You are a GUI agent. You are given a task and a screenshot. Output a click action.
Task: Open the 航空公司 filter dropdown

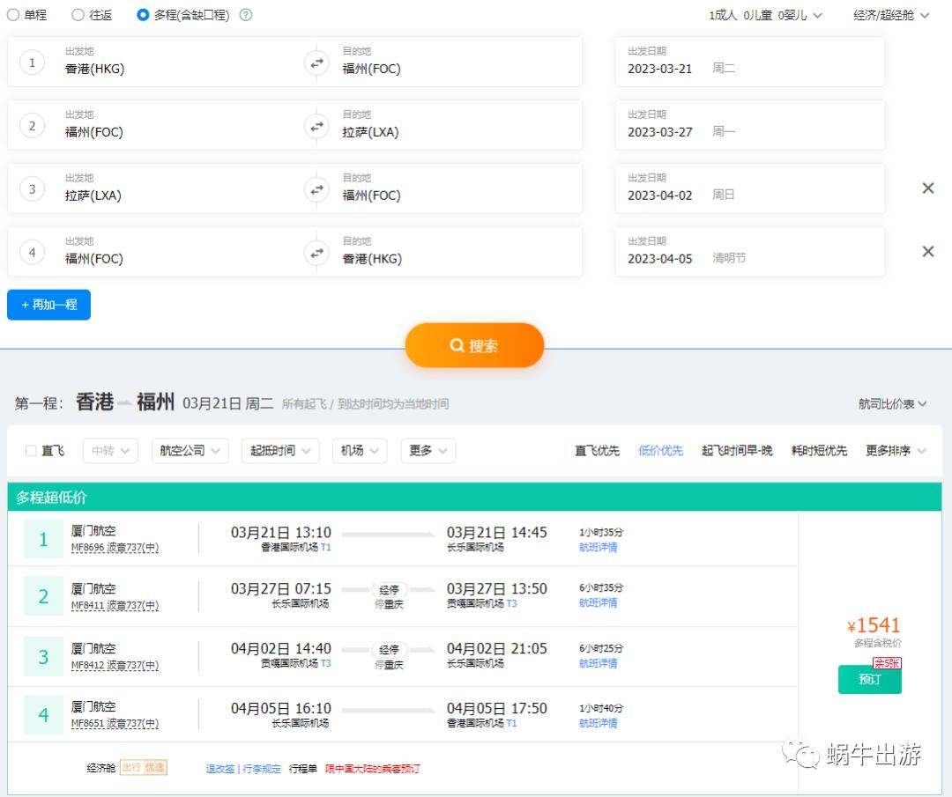point(190,451)
